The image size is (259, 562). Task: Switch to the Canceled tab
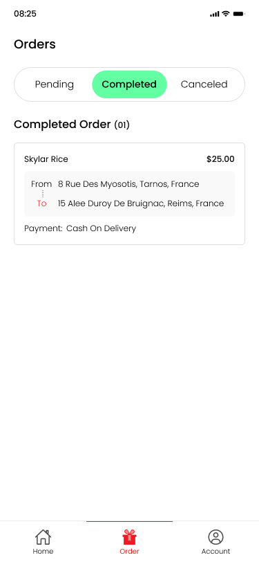click(204, 84)
